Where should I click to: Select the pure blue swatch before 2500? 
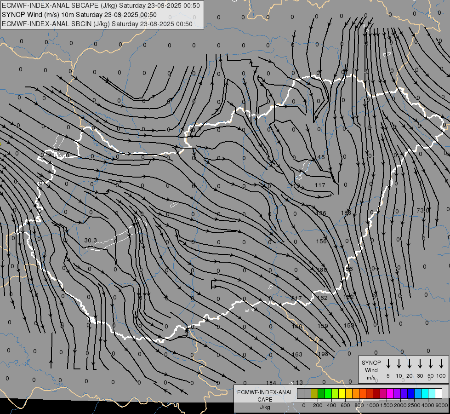(x=411, y=393)
